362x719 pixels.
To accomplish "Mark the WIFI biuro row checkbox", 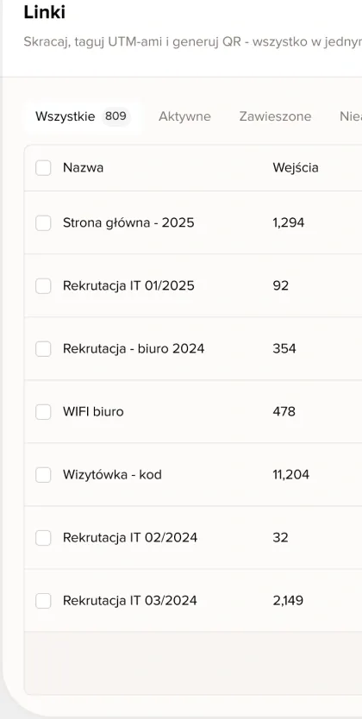I will pyautogui.click(x=43, y=412).
